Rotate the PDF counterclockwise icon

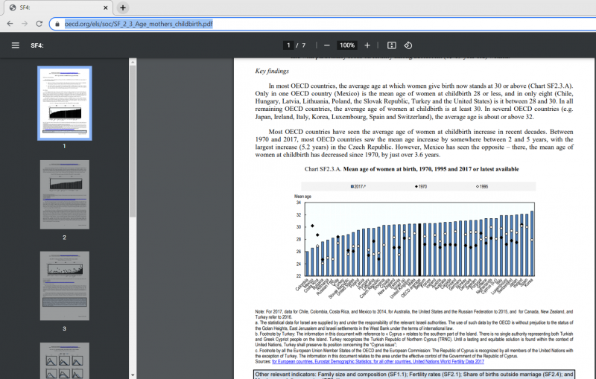(x=408, y=45)
